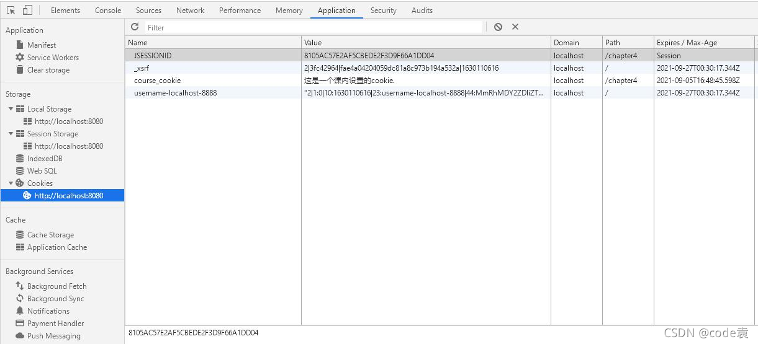The height and width of the screenshot is (344, 758).
Task: Click the inspect element cursor icon
Action: [11, 11]
